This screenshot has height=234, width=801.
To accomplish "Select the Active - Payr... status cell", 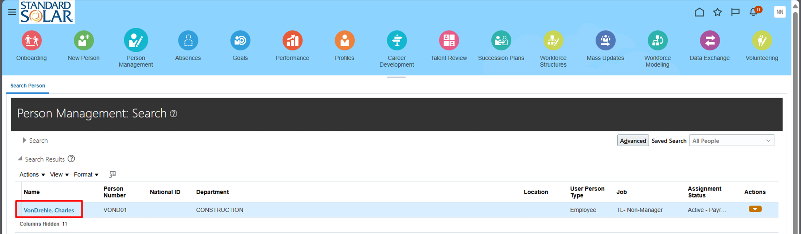I will coord(707,210).
